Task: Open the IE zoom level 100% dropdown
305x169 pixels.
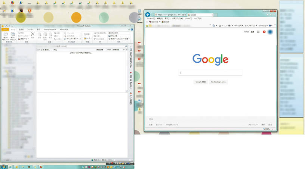Action: coord(269,129)
